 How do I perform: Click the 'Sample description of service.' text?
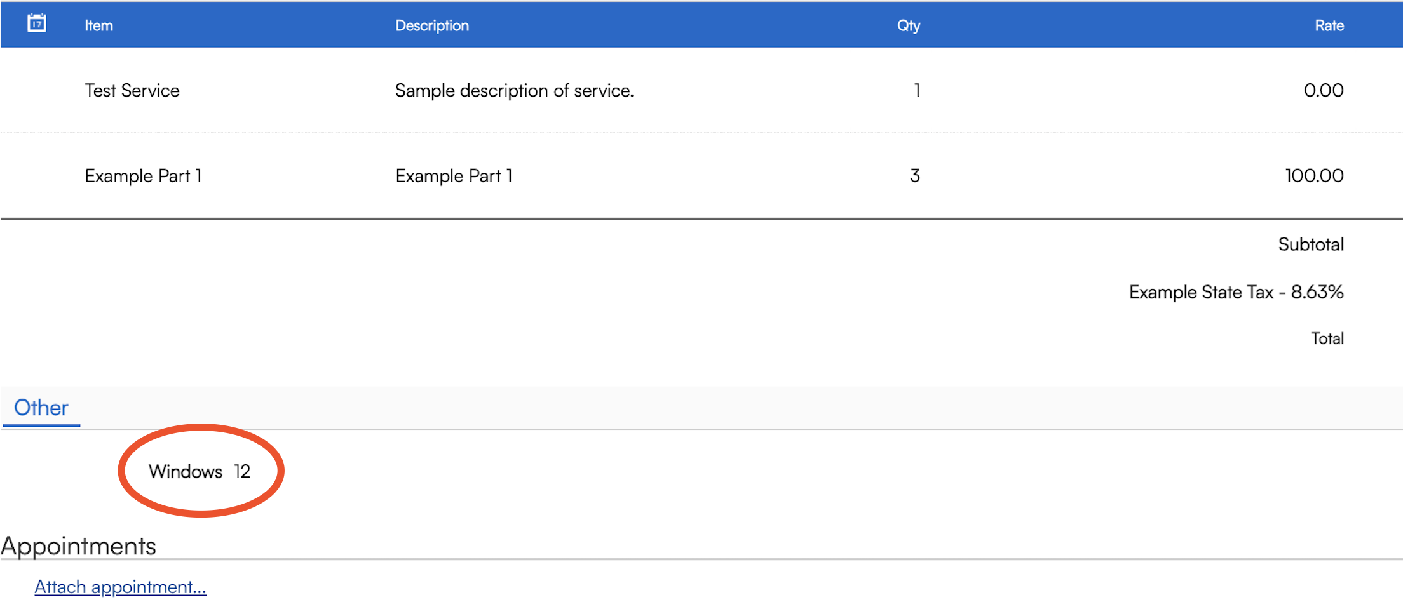click(x=514, y=90)
